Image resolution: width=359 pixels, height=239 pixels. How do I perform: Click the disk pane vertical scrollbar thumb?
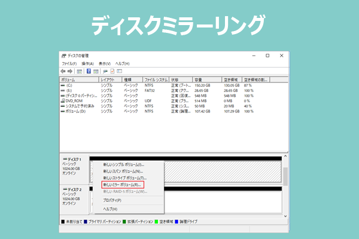point(285,176)
